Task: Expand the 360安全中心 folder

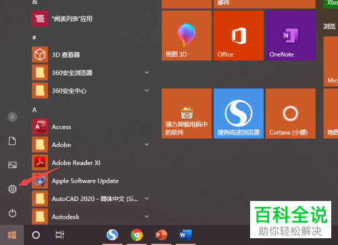Action: pyautogui.click(x=147, y=91)
